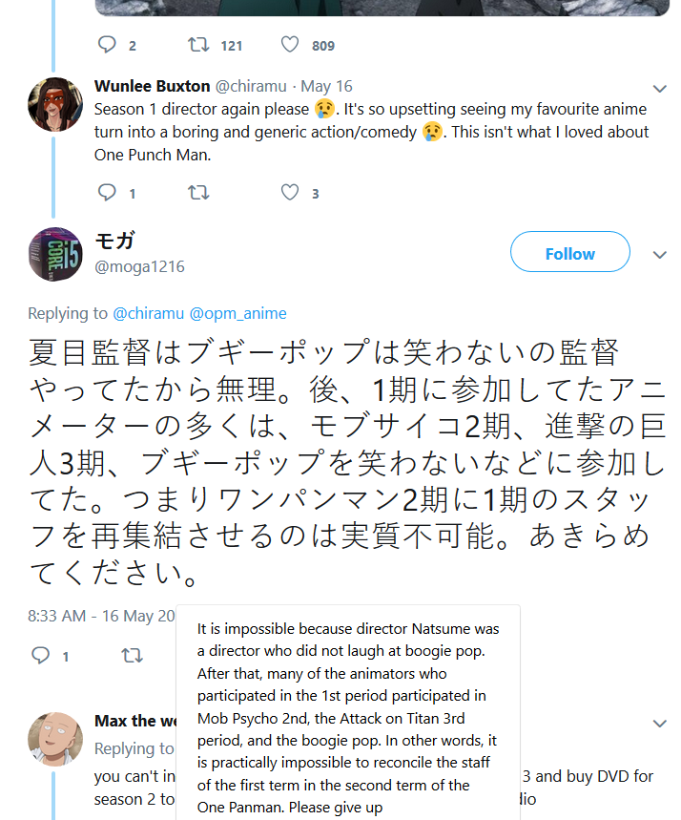Open the @moga1216 handle link
Screen dimensions: 681x820
coord(139,266)
